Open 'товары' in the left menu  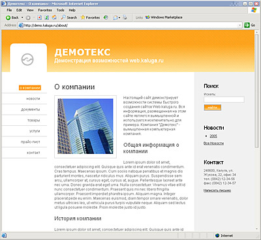click(x=34, y=120)
